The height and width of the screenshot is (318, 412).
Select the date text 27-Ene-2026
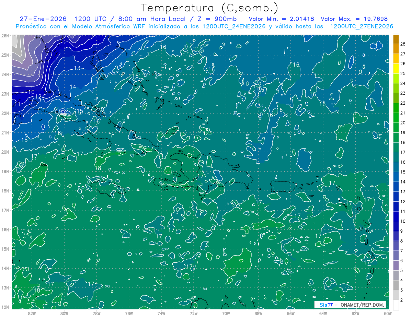[x=43, y=19]
